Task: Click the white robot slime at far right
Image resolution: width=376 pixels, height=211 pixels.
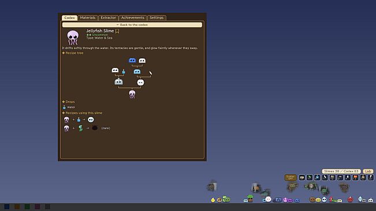Action: [x=370, y=199]
